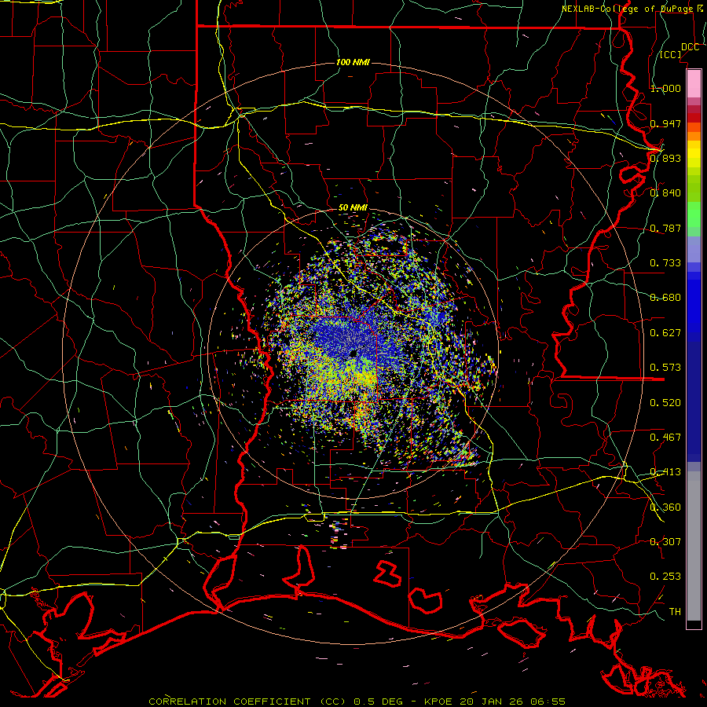Click the radar site center black dot
The height and width of the screenshot is (707, 707).
(x=353, y=353)
